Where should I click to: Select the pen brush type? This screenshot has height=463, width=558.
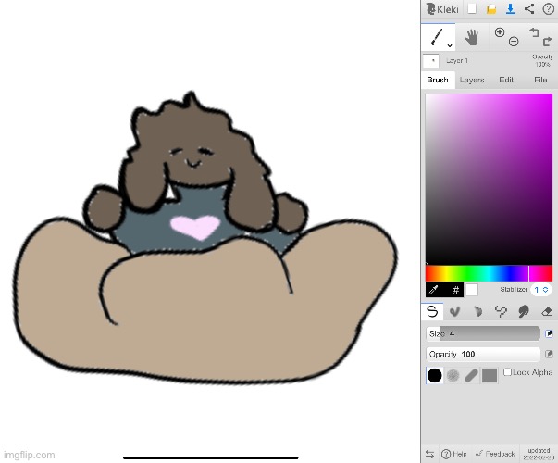point(432,312)
